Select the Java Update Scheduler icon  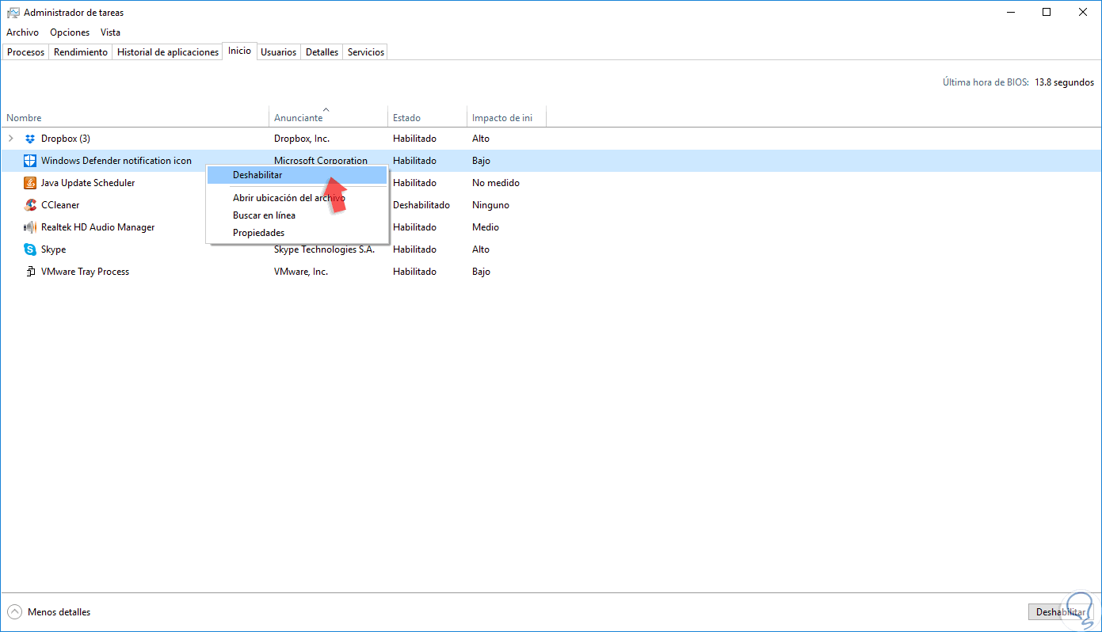tap(30, 182)
